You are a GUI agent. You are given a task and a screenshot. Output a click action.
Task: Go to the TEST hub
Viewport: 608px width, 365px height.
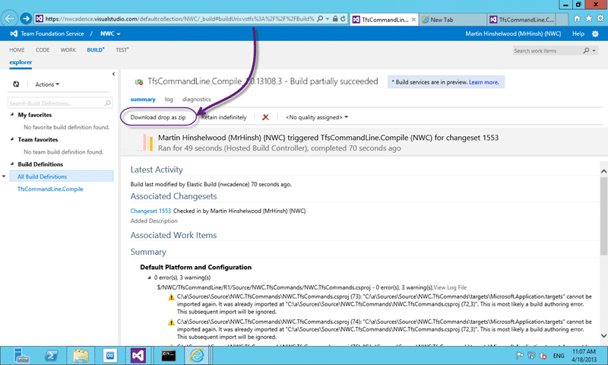tap(122, 50)
